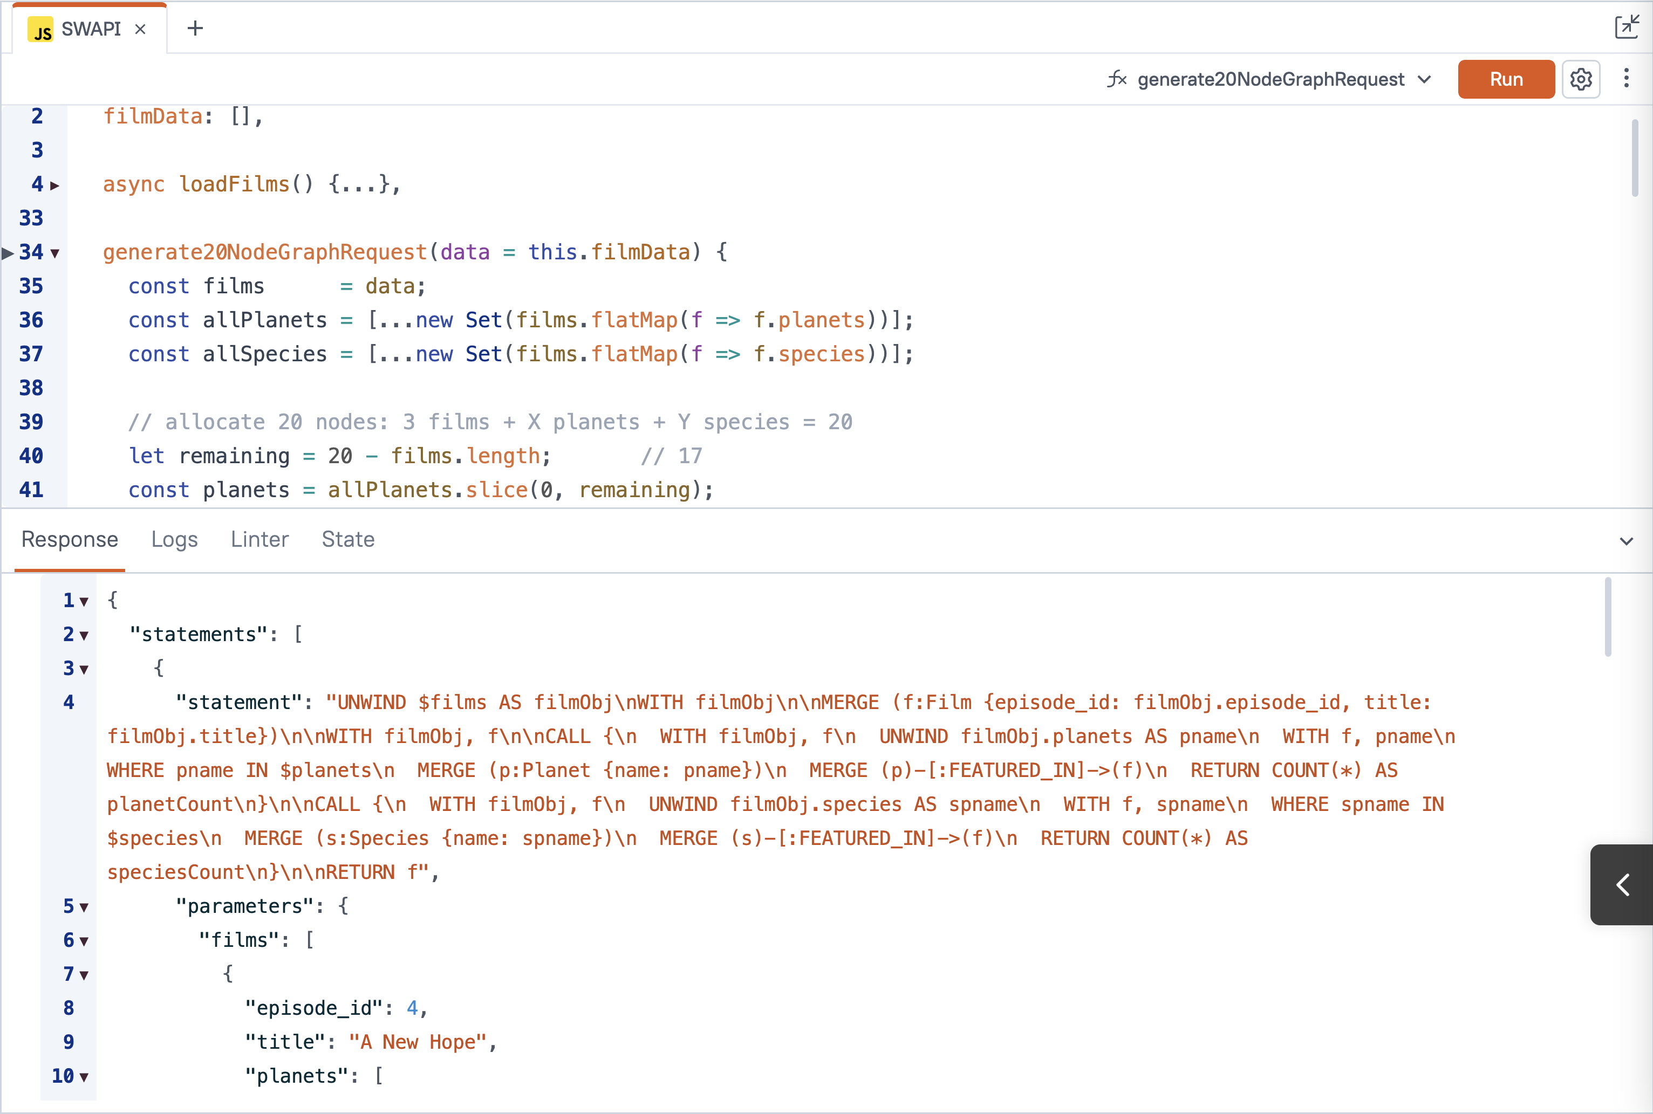Click the dark side panel left-arrow button
Image resolution: width=1653 pixels, height=1114 pixels.
pos(1622,884)
